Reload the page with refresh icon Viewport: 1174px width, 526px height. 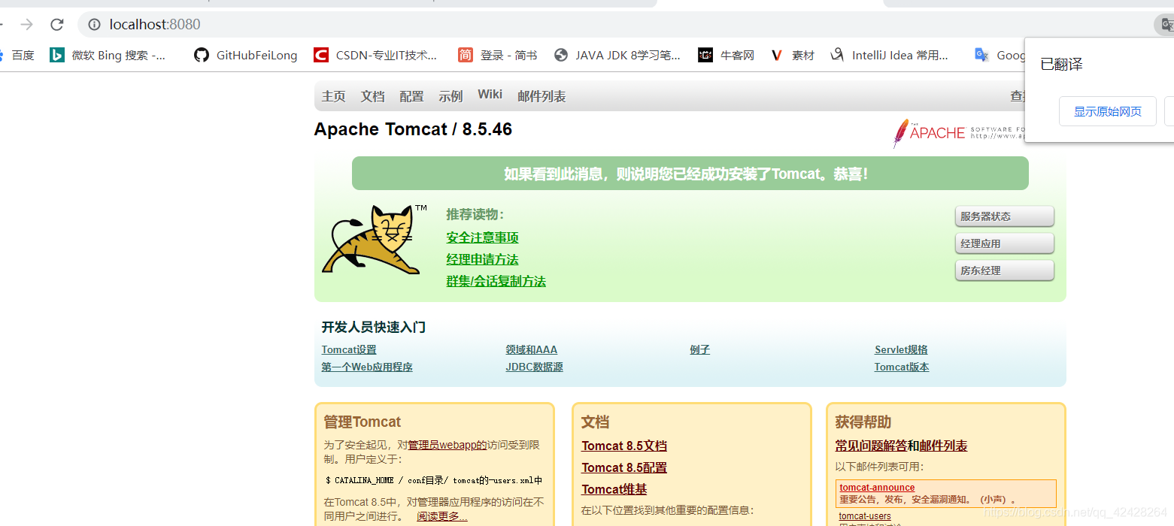pos(57,24)
